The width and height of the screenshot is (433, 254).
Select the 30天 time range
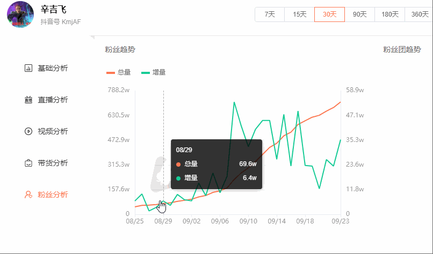click(x=329, y=14)
